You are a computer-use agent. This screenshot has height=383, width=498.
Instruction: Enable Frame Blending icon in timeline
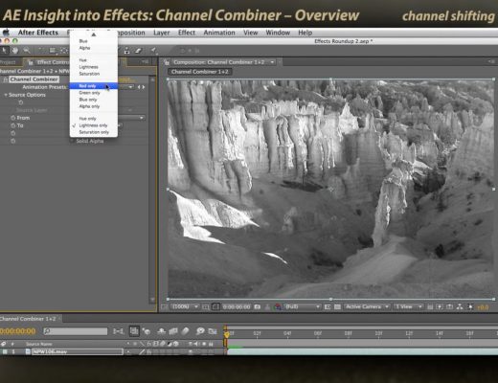(173, 331)
